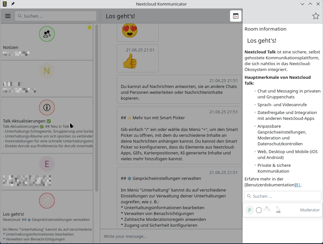
Task: Click the Moderator role label
Action: 310,210
